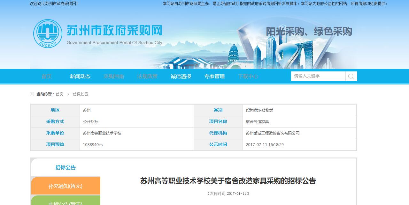The image size is (409, 205).
Task: Click the 阳光采购、绿色采购 banner slogan
Action: [309, 31]
